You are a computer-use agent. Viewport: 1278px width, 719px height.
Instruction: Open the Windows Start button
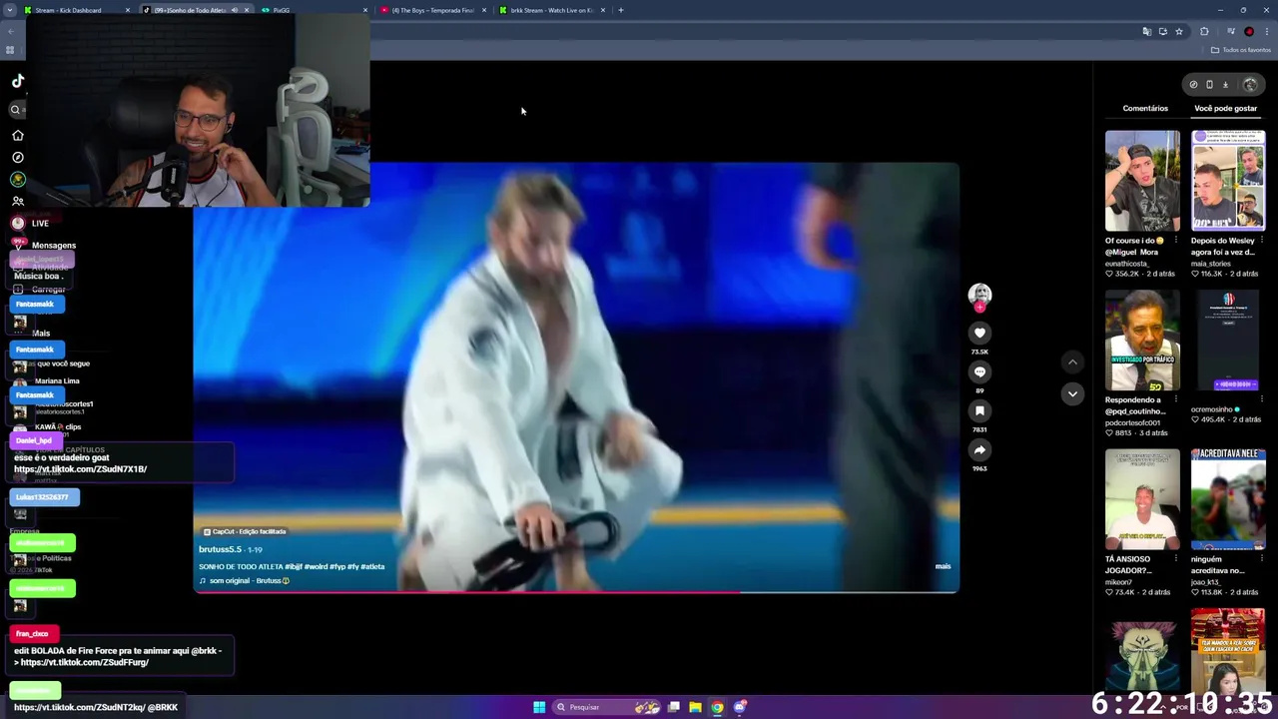[539, 707]
